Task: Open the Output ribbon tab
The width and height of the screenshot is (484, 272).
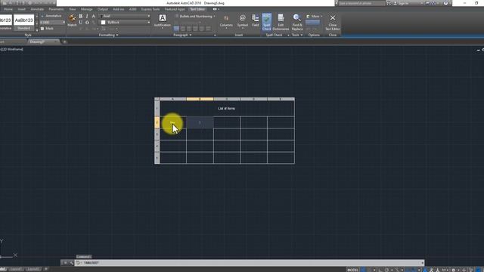Action: [x=103, y=9]
